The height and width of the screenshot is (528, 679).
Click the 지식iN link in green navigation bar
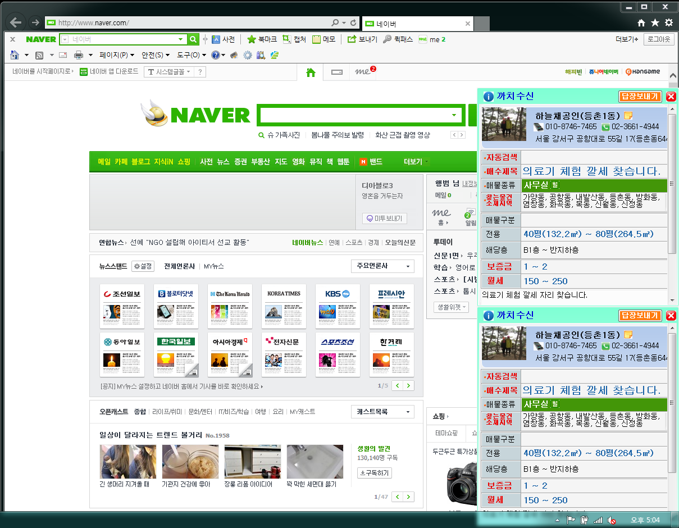point(163,162)
